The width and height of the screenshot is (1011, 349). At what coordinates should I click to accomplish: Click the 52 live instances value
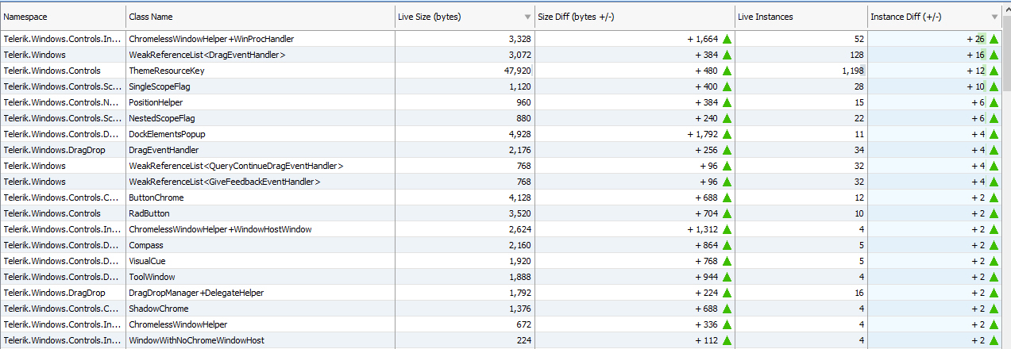click(859, 39)
